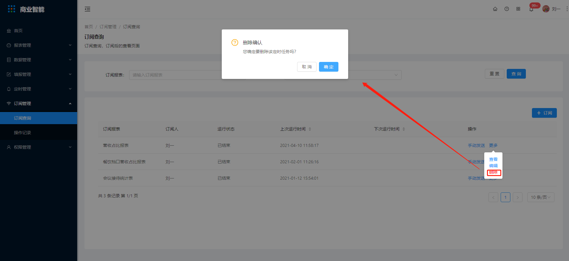Image resolution: width=569 pixels, height=261 pixels.
Task: Cancel deletion with the 取消 button
Action: pyautogui.click(x=307, y=67)
